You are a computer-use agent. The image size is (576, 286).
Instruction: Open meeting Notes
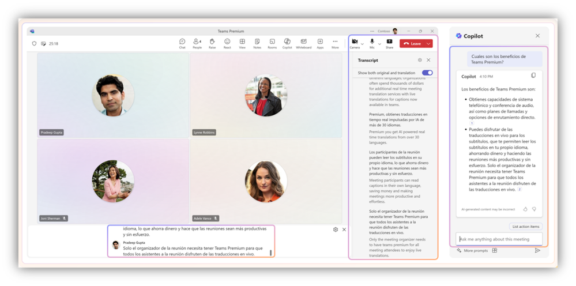coord(257,43)
